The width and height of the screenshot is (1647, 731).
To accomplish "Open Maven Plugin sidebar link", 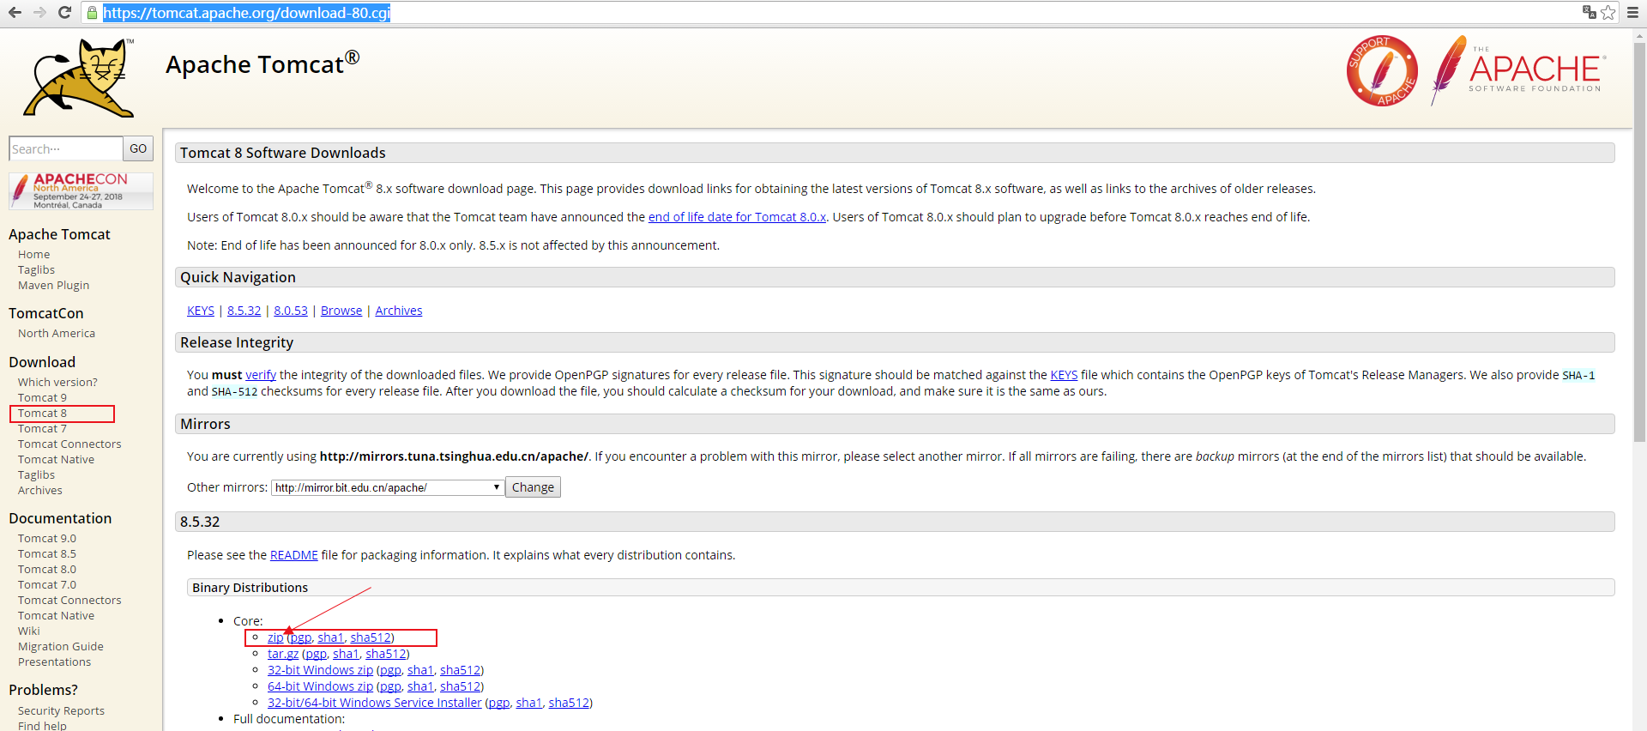I will [53, 285].
